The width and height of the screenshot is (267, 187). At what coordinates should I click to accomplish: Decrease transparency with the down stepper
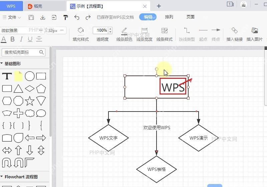pyautogui.click(x=110, y=32)
